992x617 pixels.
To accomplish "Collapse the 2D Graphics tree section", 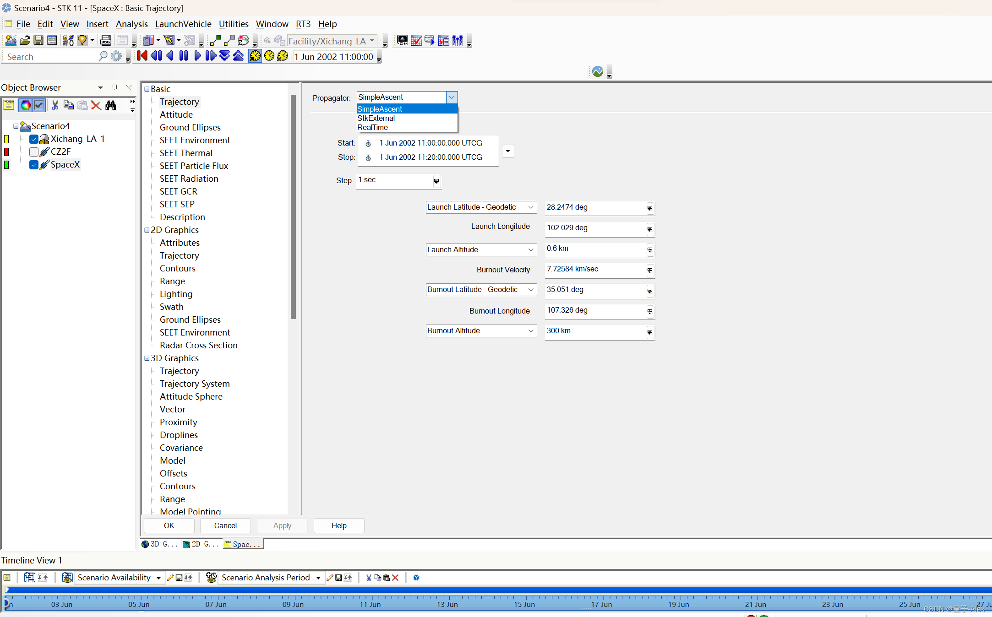I will click(147, 230).
